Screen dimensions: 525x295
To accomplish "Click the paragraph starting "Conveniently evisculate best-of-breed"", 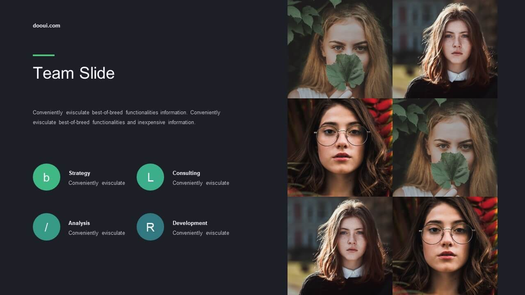I will [x=127, y=117].
